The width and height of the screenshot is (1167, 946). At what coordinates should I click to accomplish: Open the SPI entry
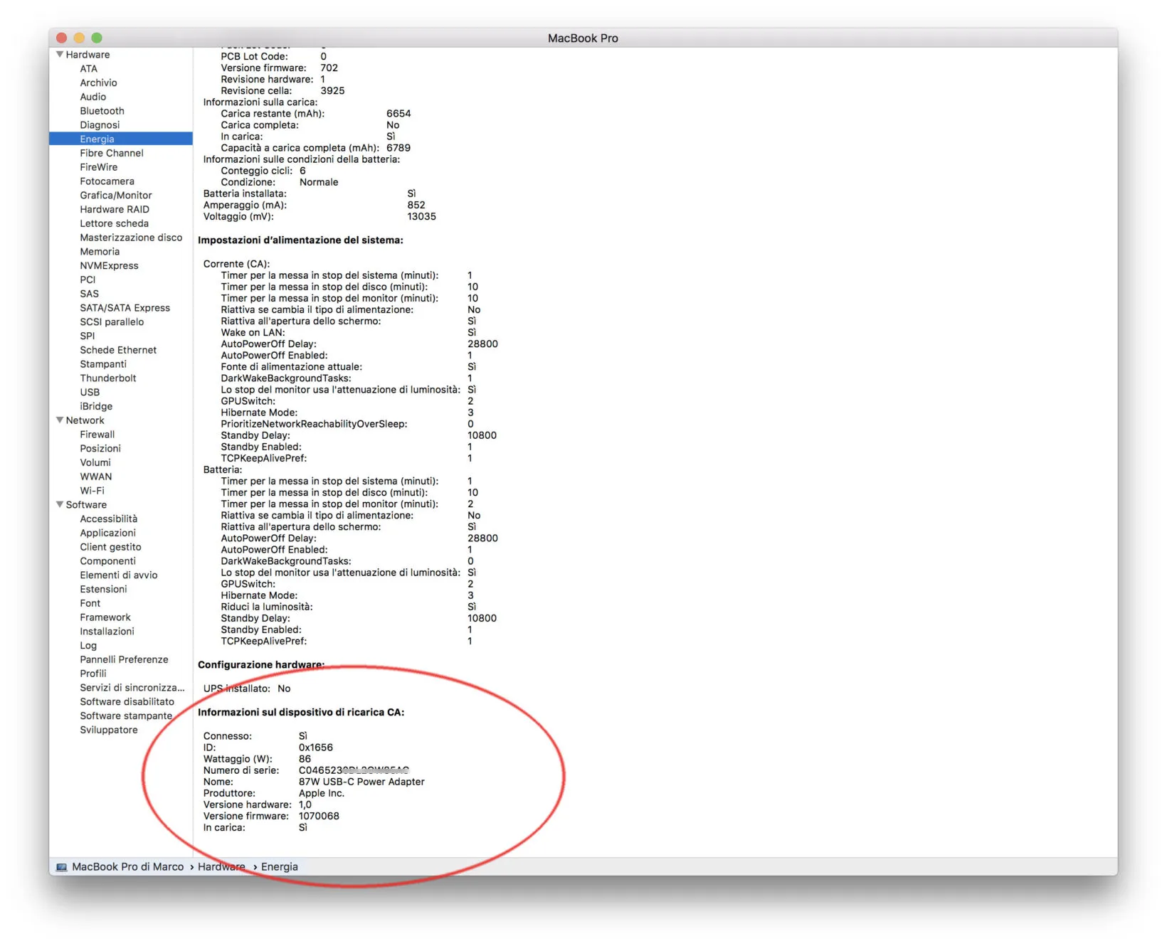coord(87,336)
